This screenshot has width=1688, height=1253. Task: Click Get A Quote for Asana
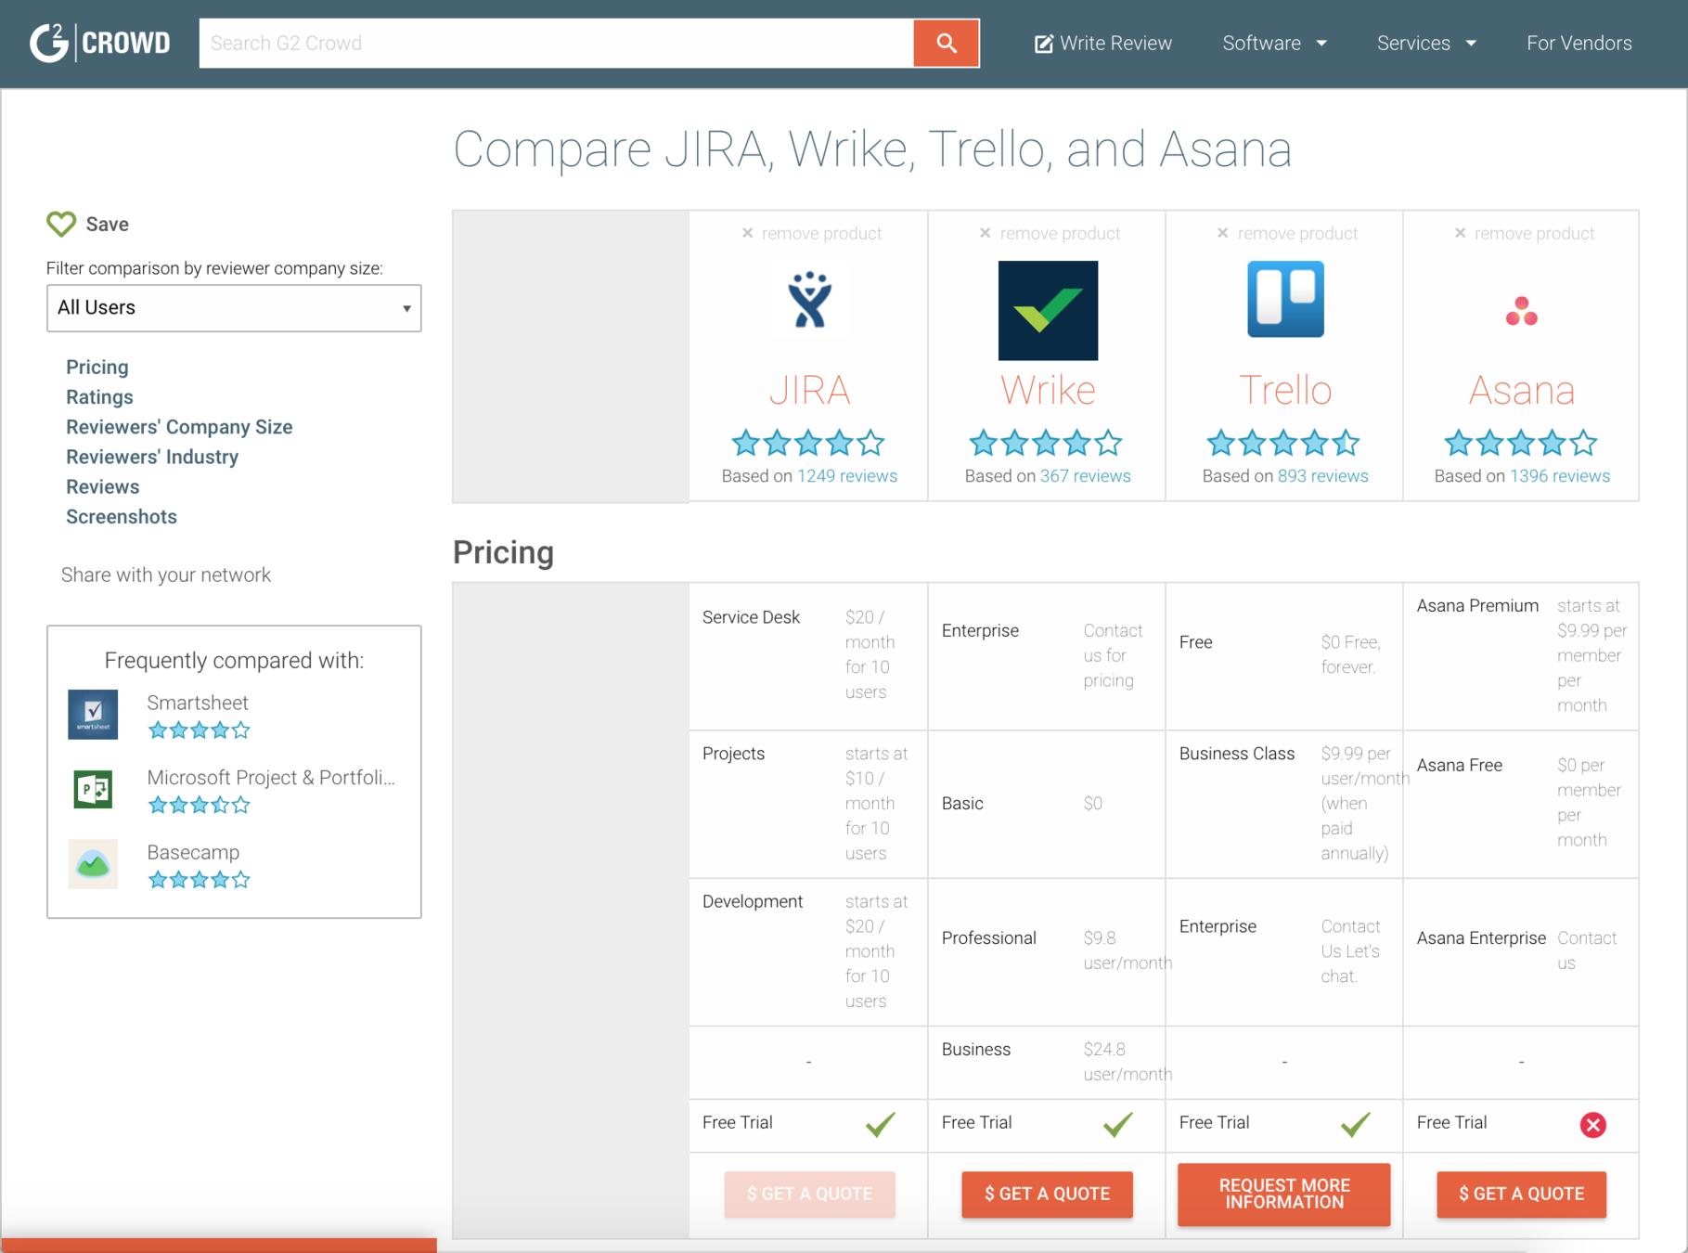[x=1522, y=1194]
